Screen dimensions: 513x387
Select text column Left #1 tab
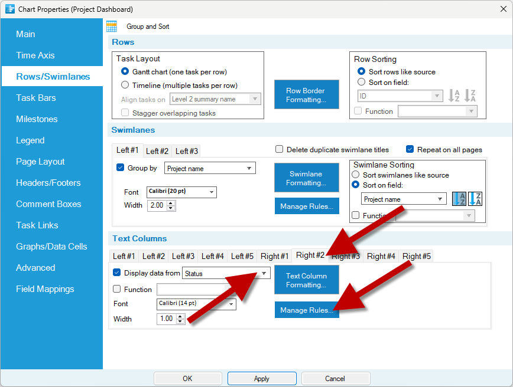(124, 256)
